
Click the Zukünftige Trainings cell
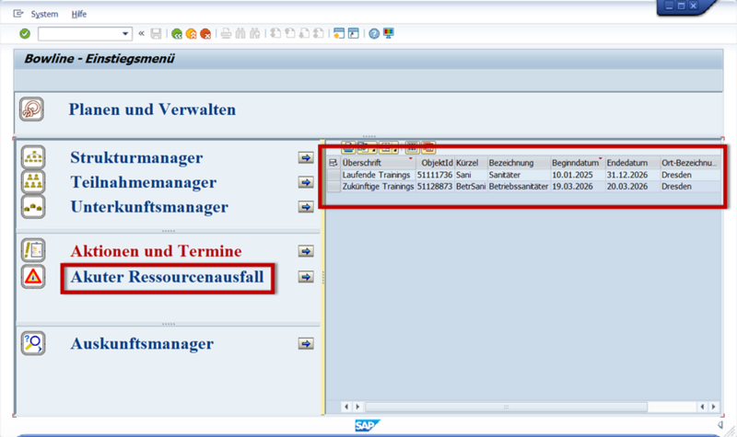coord(378,187)
